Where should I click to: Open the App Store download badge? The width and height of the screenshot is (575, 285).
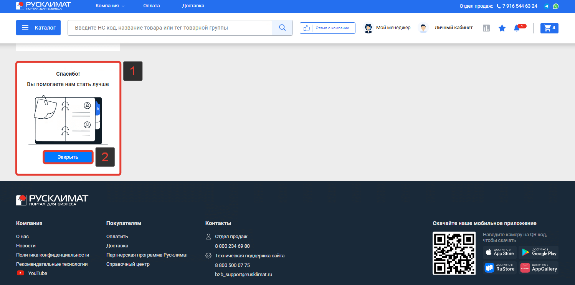point(500,252)
